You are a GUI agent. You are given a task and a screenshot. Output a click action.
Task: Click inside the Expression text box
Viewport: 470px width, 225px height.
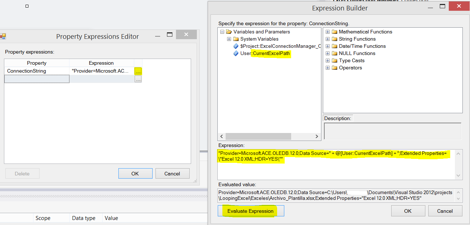point(336,164)
